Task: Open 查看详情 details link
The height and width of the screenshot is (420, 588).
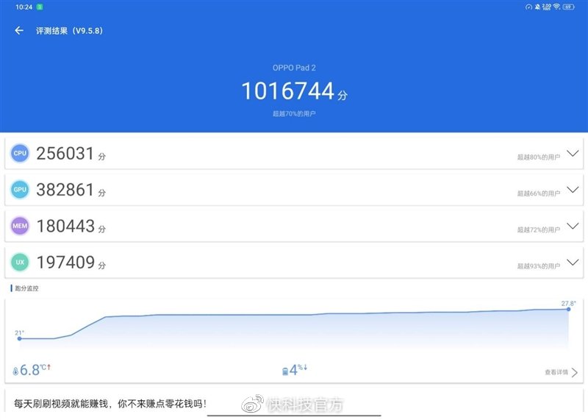Action: pyautogui.click(x=561, y=372)
